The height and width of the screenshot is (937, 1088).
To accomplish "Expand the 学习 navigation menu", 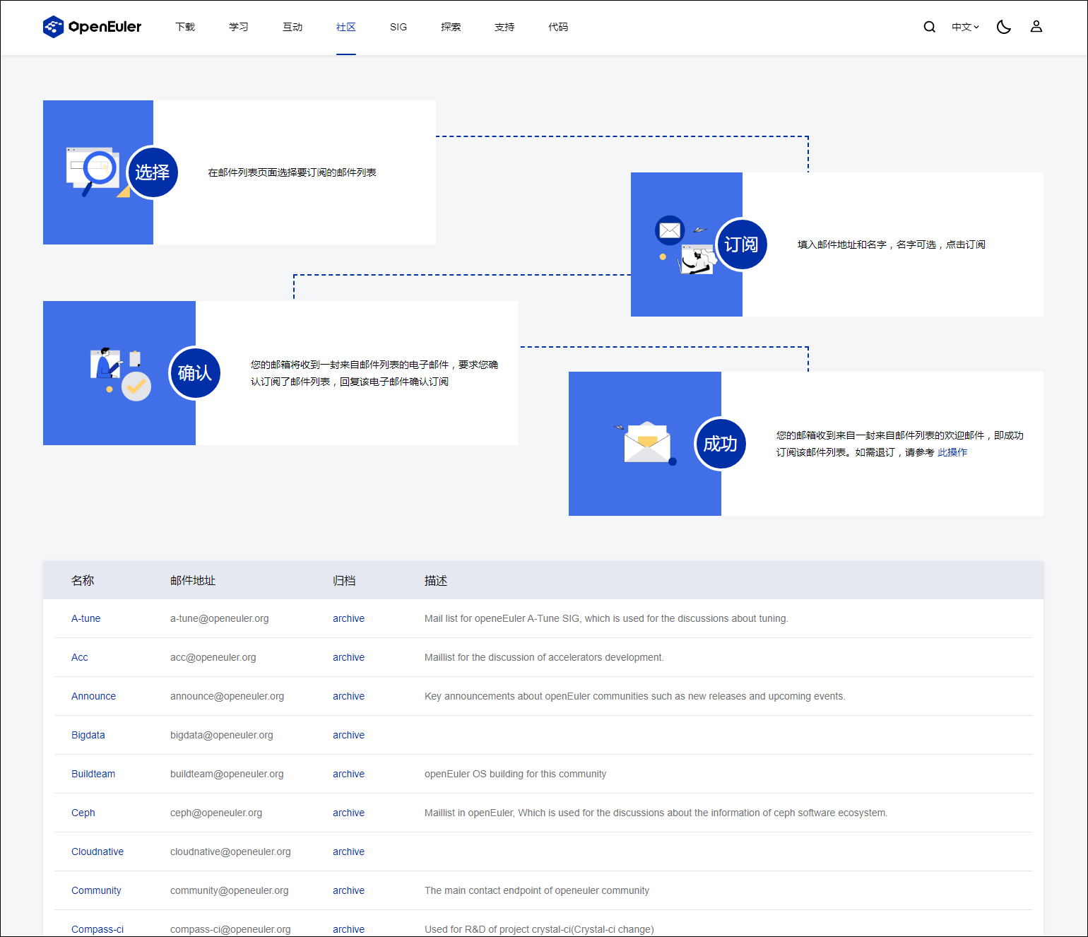I will [x=239, y=27].
